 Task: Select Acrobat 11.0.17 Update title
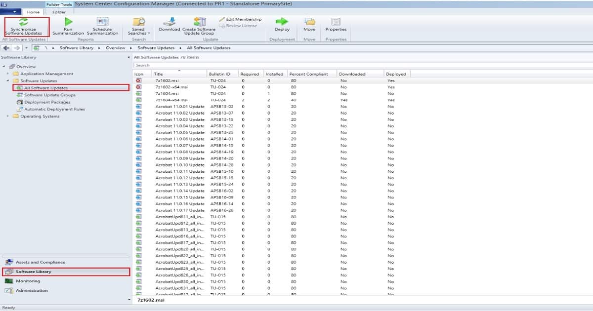click(180, 210)
